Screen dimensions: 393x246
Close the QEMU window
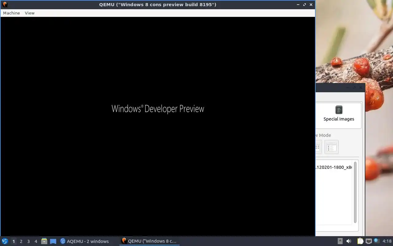(311, 5)
